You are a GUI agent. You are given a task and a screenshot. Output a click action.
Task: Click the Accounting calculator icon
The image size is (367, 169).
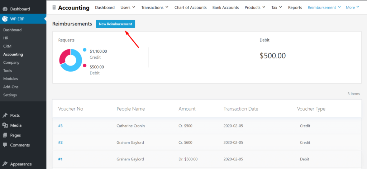point(54,8)
